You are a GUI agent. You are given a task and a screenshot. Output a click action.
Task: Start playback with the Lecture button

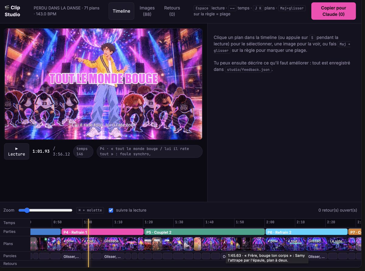17,151
